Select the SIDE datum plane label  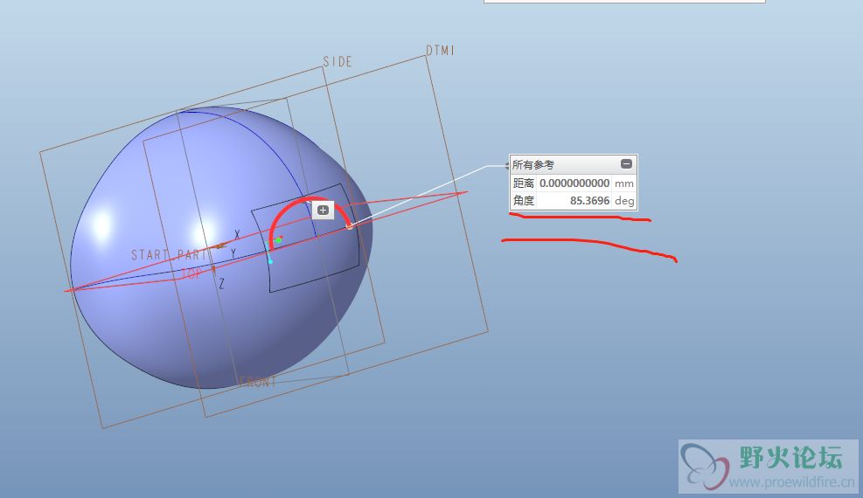coord(338,62)
